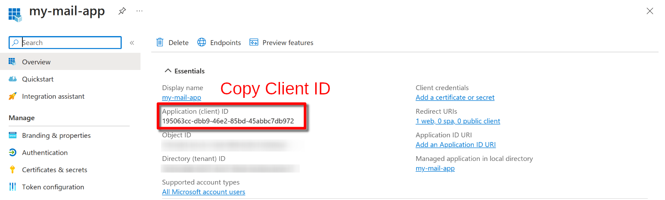Click the pin icon beside my-mail-app title
Viewport: 665px width, 200px height.
tap(122, 12)
